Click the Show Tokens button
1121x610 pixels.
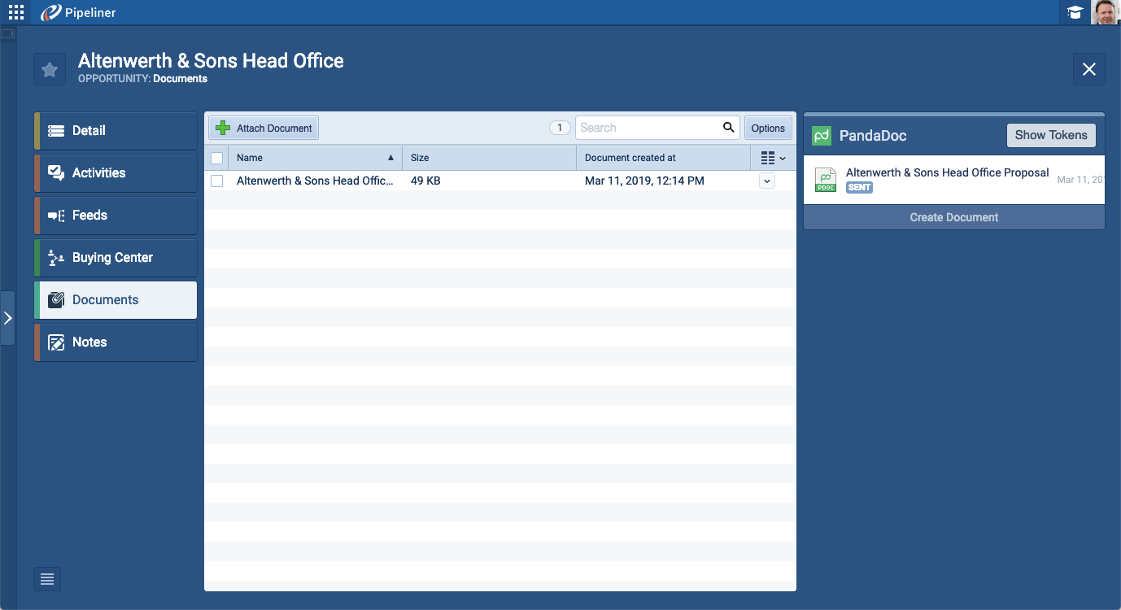pos(1050,135)
